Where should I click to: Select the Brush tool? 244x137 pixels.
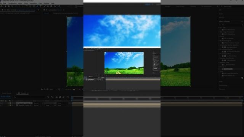pyautogui.click(x=45, y=6)
